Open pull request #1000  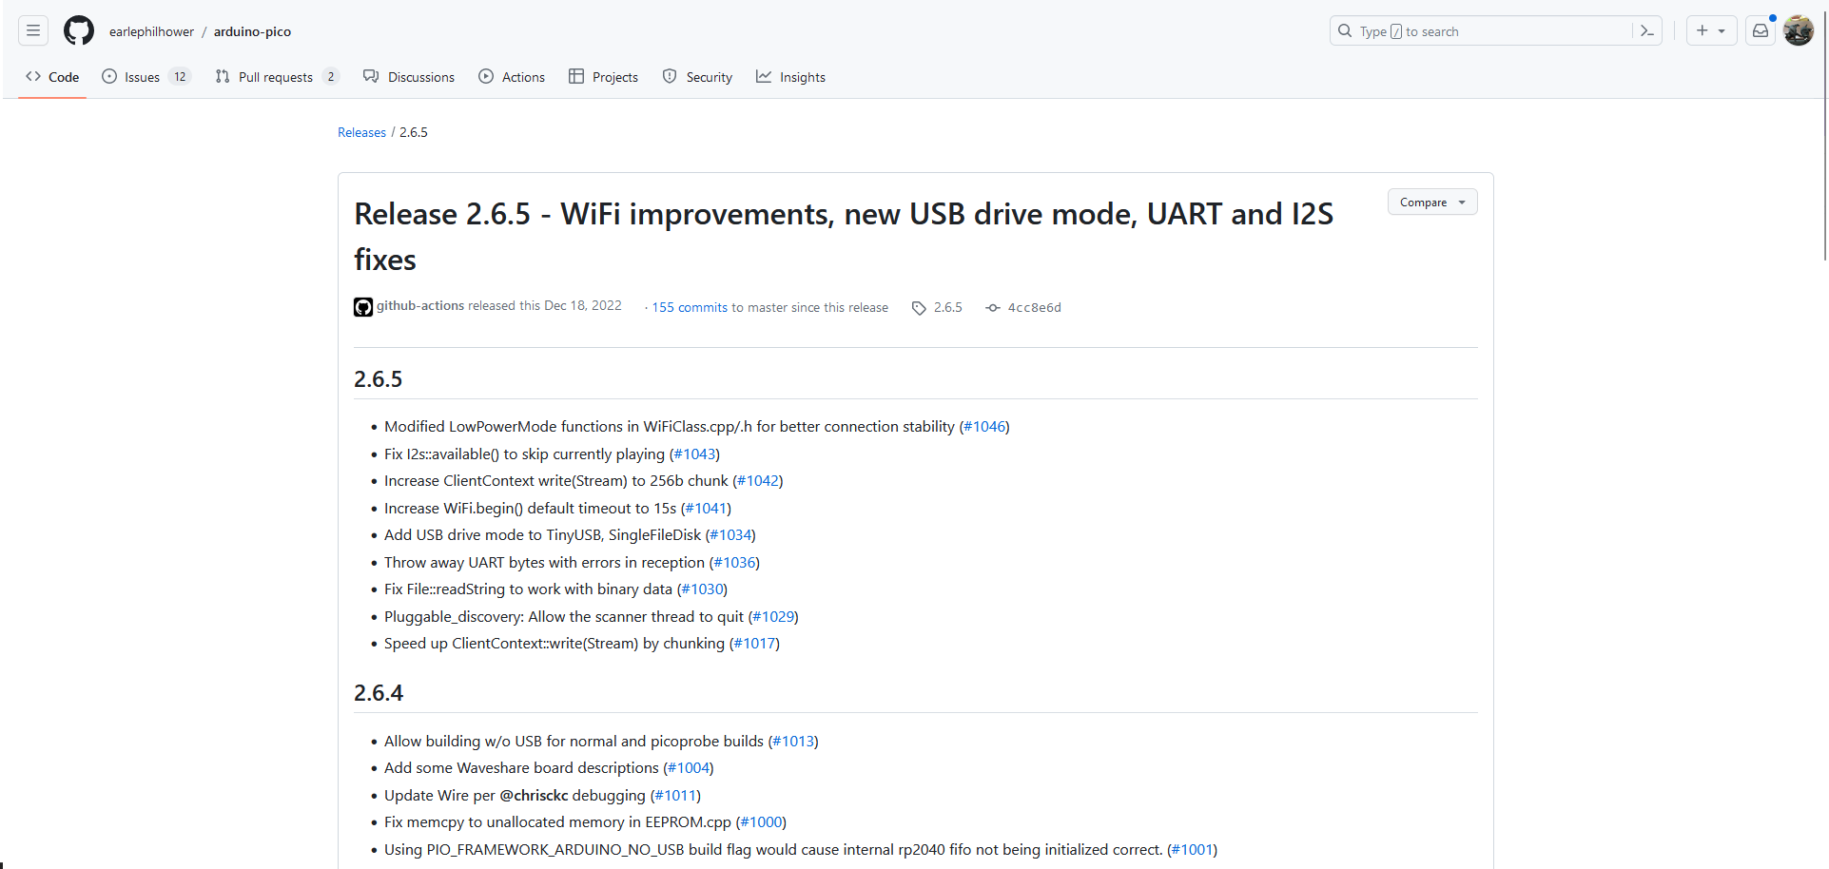(761, 822)
